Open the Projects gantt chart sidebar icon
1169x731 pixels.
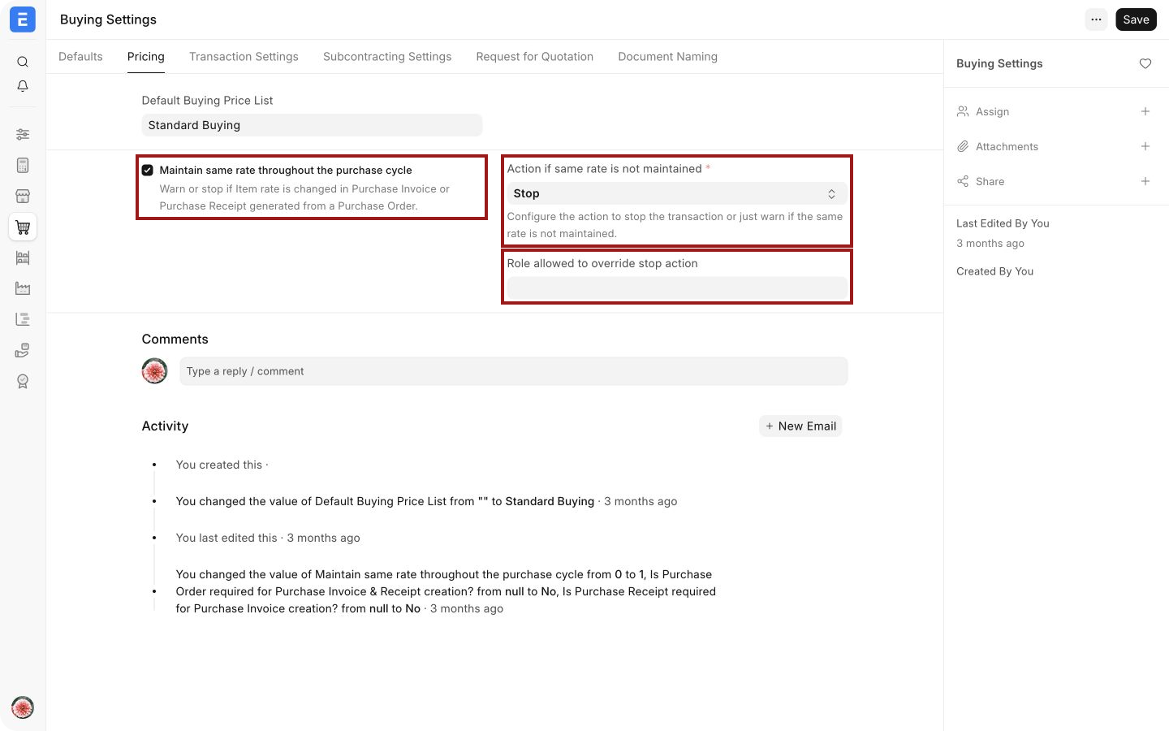tap(23, 319)
